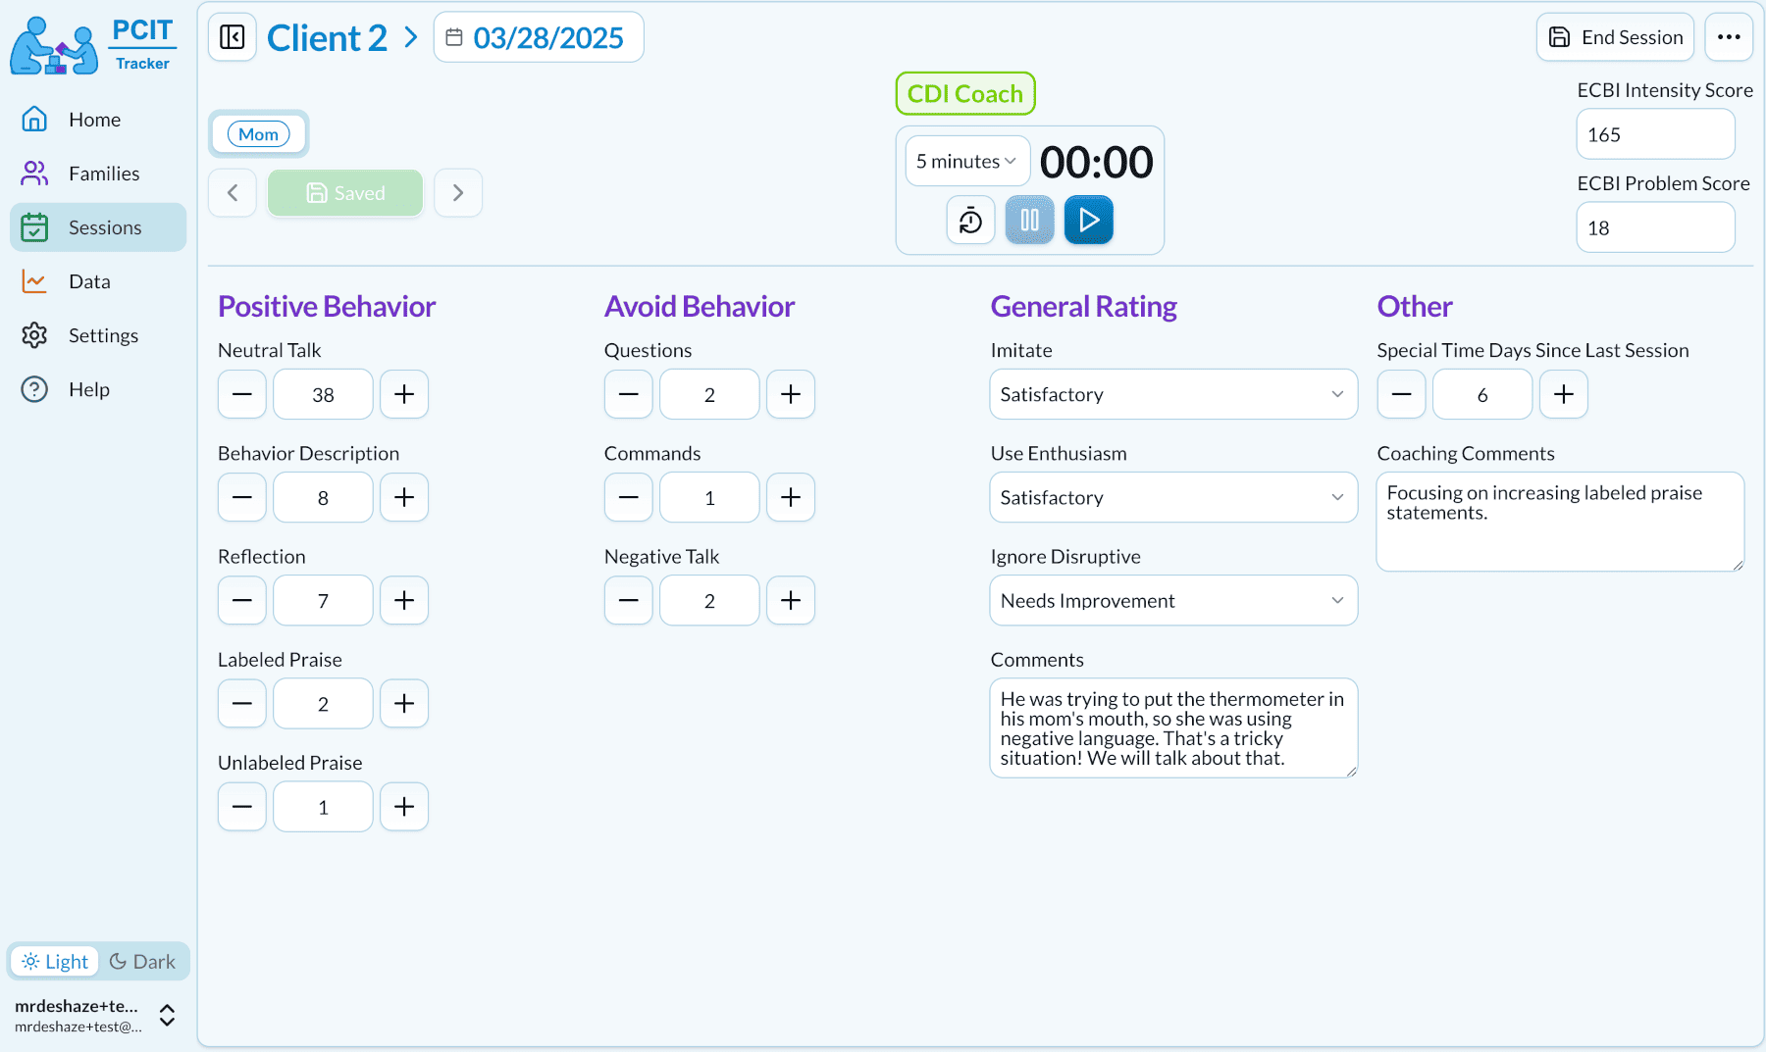This screenshot has height=1052, width=1766.
Task: Switch to Light theme
Action: tap(56, 962)
